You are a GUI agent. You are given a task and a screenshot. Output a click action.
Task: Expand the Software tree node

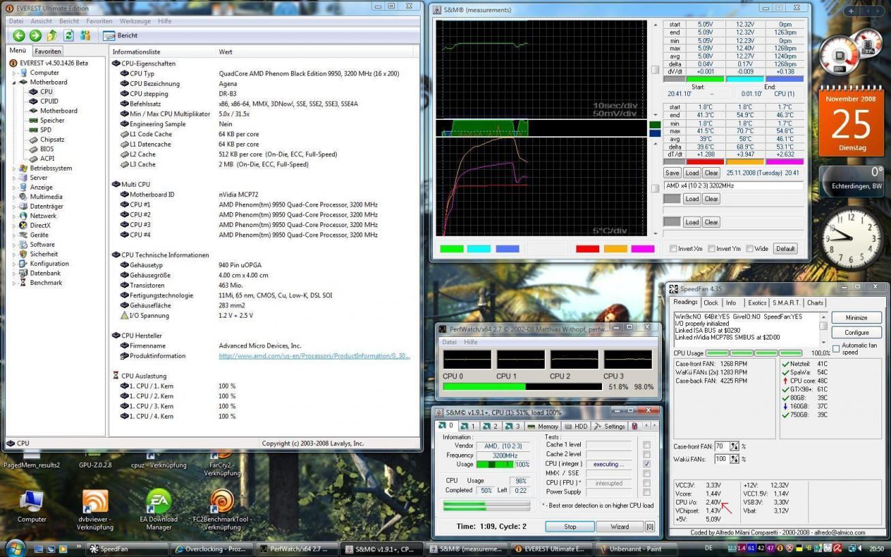tap(14, 244)
